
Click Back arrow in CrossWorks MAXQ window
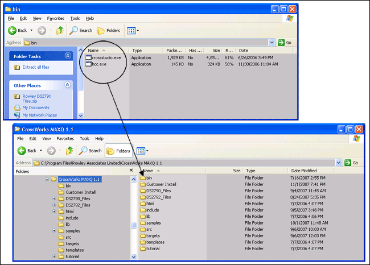click(x=22, y=151)
